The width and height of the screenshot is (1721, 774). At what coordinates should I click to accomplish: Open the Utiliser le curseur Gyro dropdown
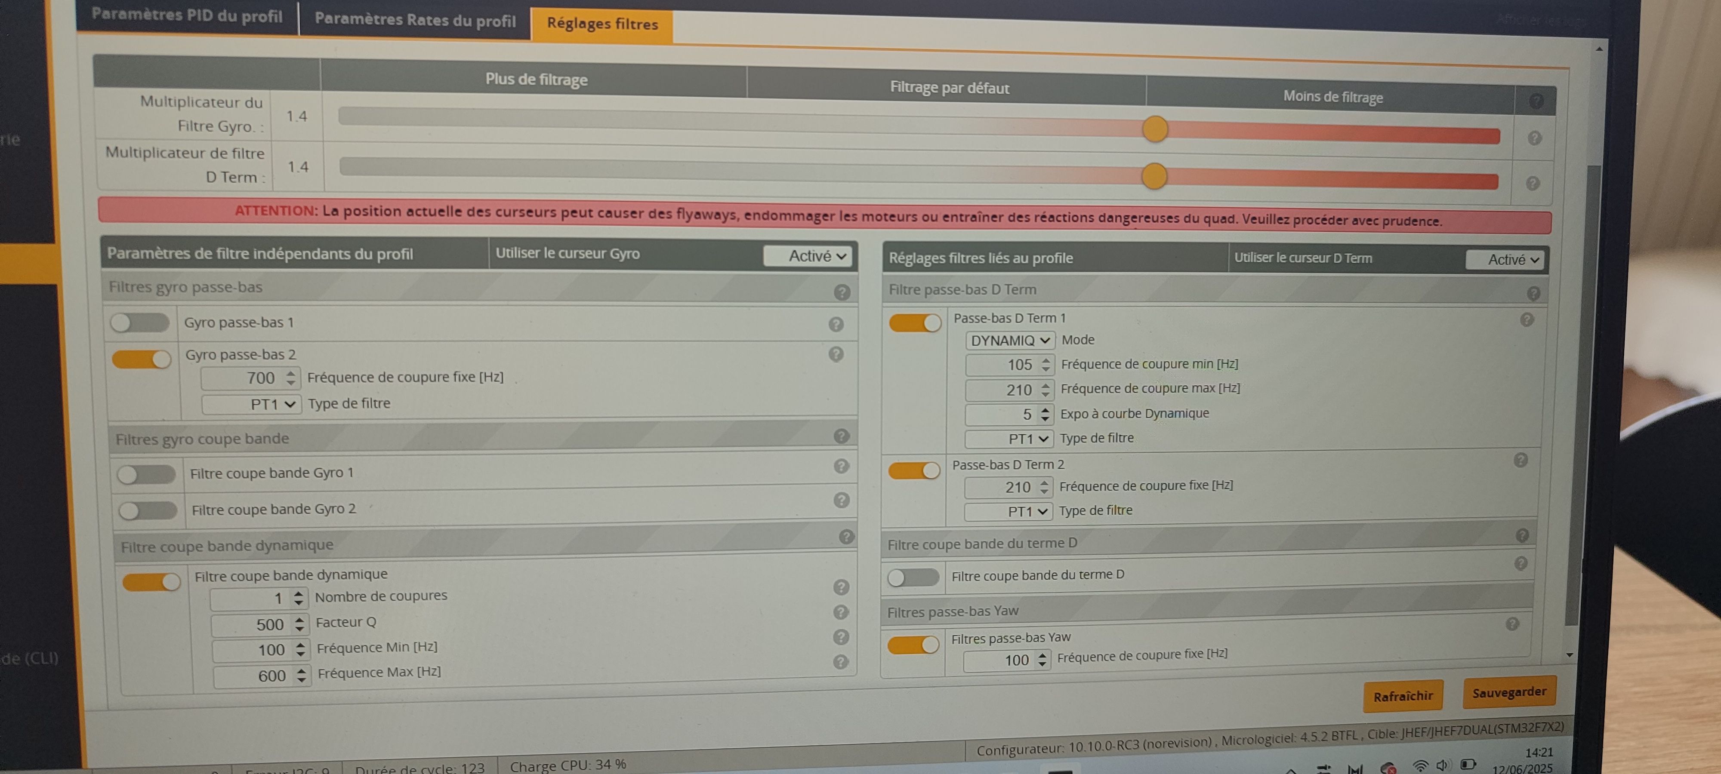(x=808, y=256)
